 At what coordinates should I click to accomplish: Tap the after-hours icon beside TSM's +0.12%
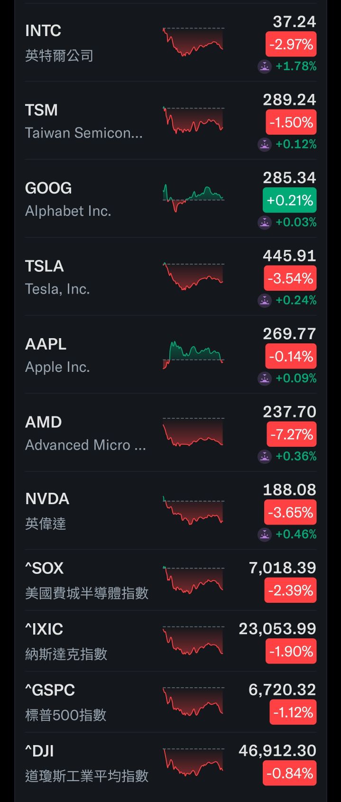pyautogui.click(x=264, y=144)
